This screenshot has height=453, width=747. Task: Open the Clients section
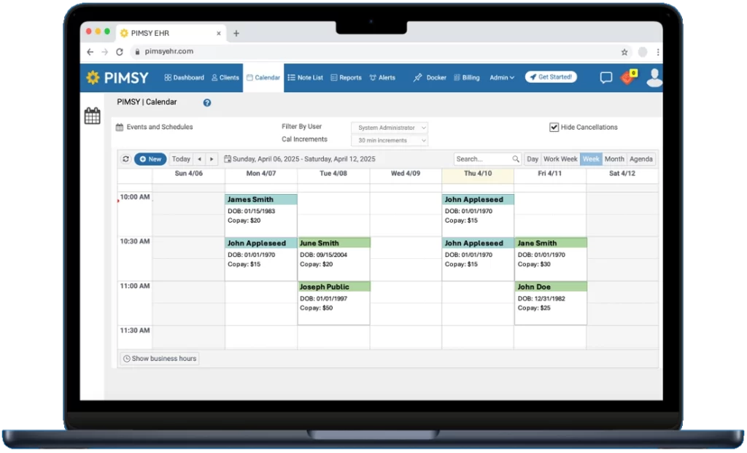point(225,77)
